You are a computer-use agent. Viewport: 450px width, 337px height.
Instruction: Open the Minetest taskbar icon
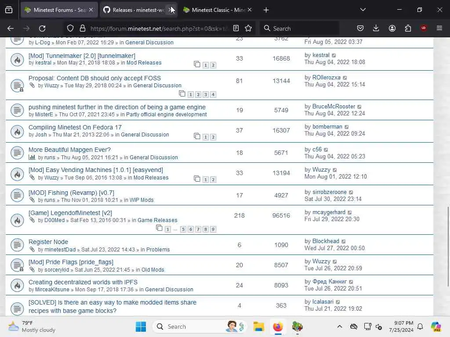298,326
